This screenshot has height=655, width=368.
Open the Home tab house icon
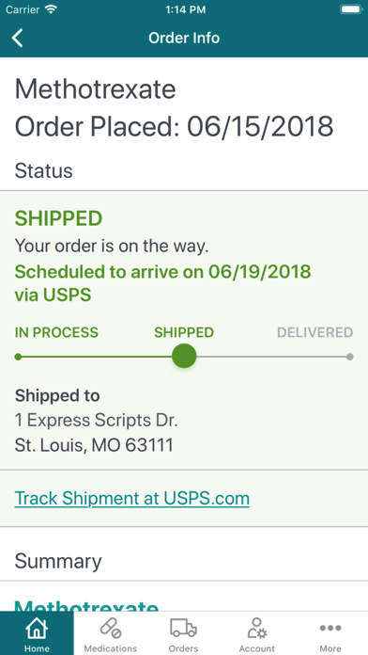coord(37,629)
